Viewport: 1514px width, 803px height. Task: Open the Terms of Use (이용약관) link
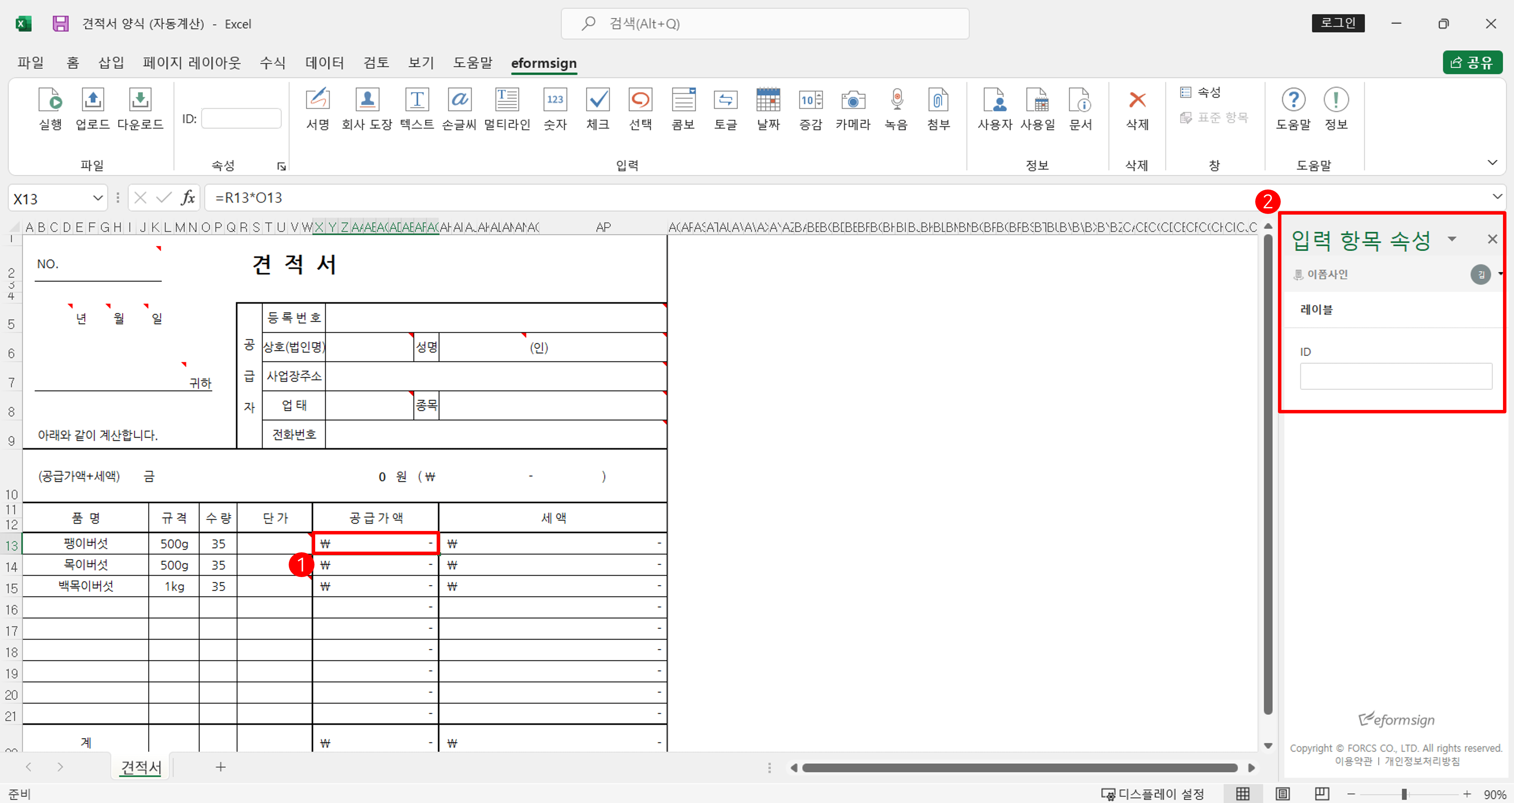tap(1353, 761)
